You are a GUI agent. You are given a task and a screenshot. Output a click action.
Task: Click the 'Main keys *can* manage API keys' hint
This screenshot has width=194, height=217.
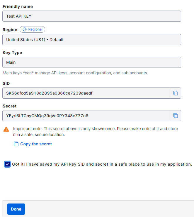[x=75, y=73]
